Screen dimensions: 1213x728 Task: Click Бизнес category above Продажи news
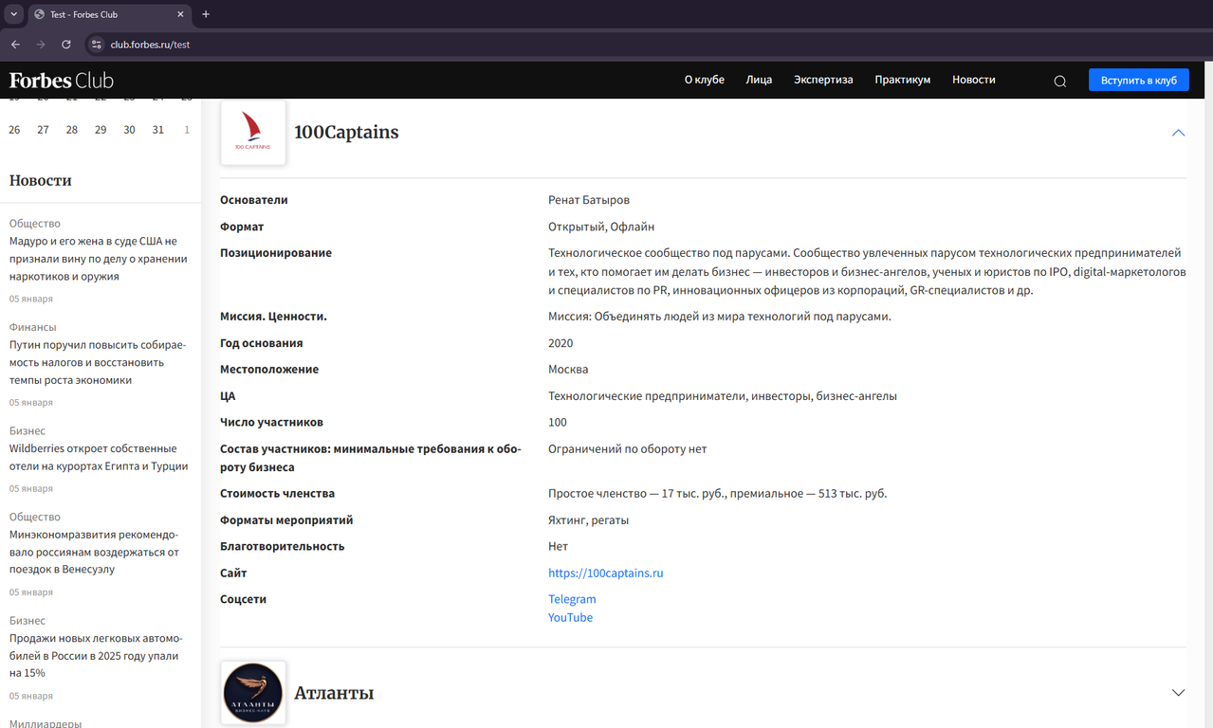(x=28, y=620)
